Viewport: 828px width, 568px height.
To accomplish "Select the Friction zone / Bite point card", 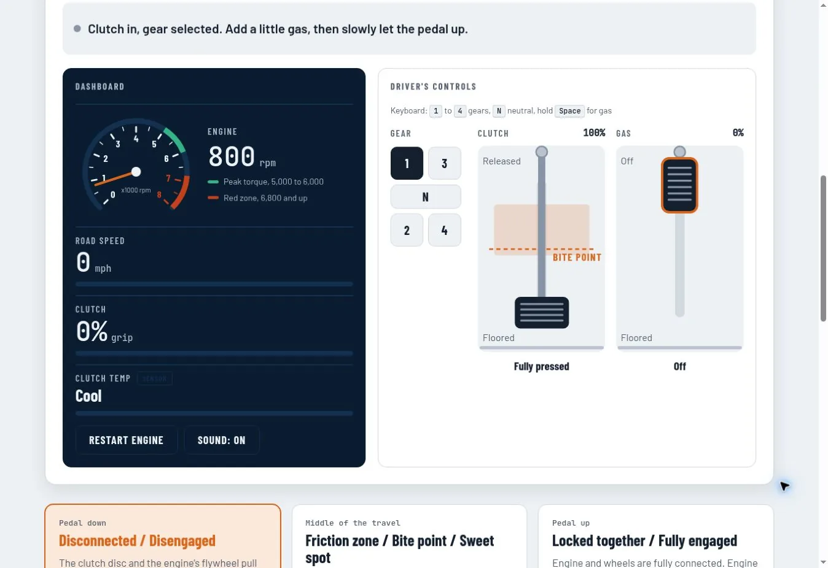I will click(409, 536).
